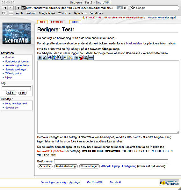181x190 pixels.
Task: Insert embedded image via picture icon
Action: point(65,58)
